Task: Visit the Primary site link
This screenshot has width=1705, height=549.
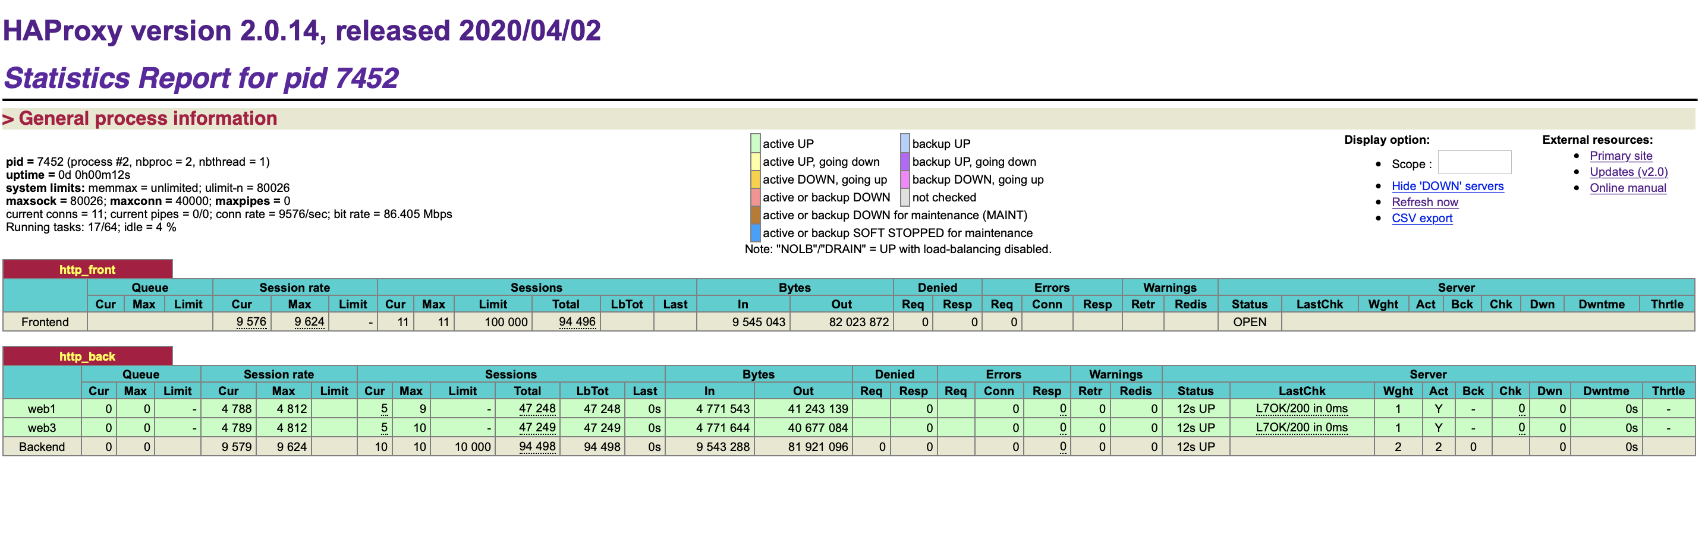Action: (x=1620, y=156)
